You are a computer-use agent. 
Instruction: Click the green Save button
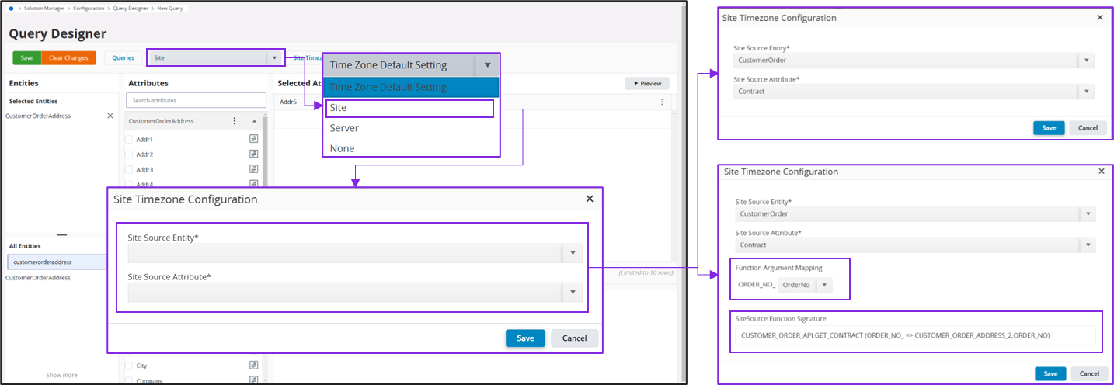(x=26, y=57)
